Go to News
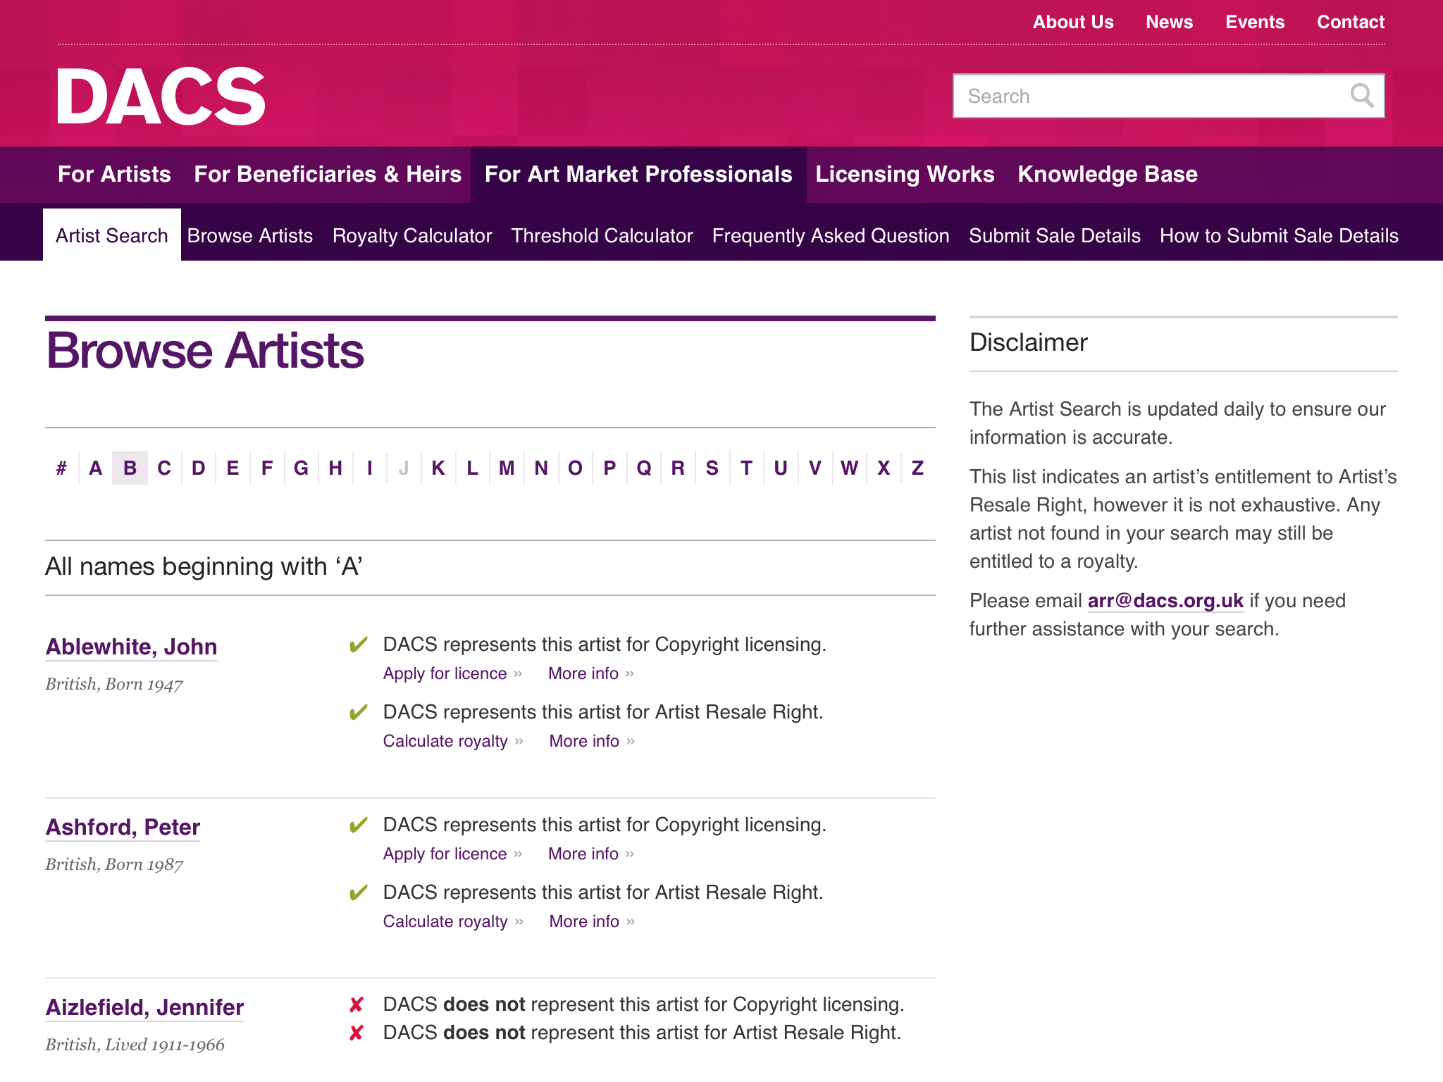 1169,22
